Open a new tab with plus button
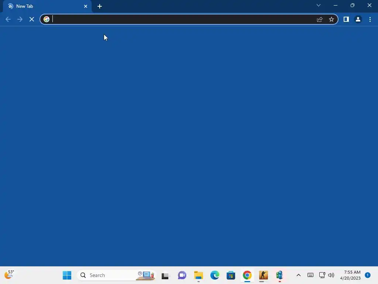 100,6
